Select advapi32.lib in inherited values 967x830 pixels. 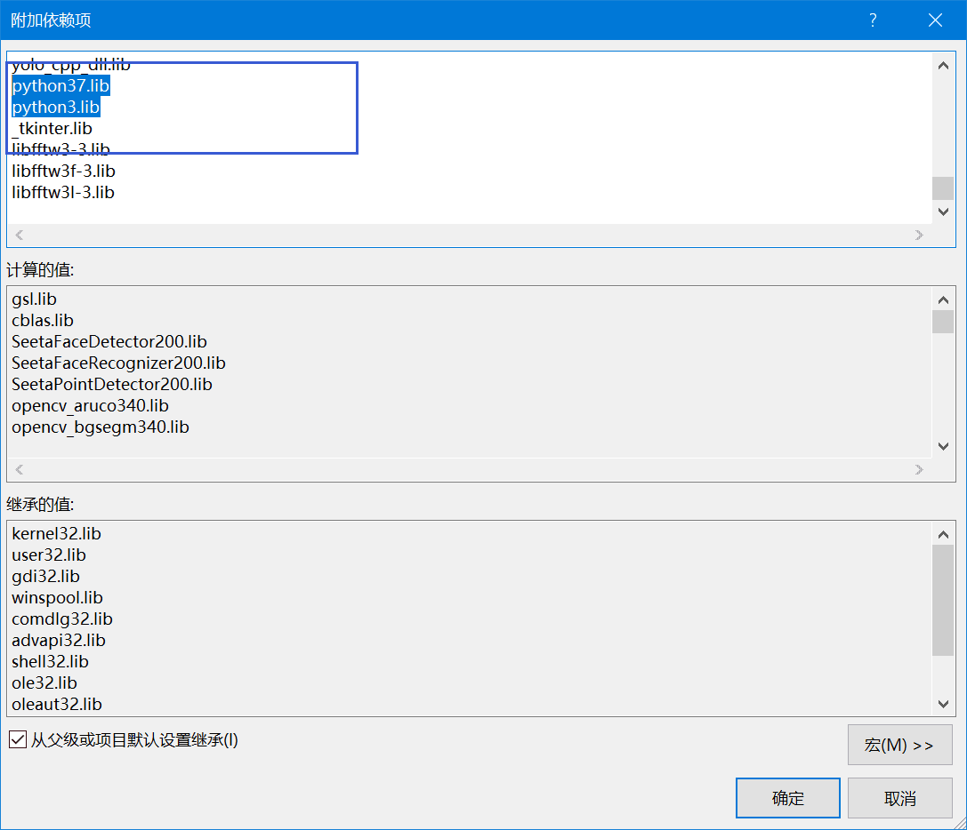(59, 640)
